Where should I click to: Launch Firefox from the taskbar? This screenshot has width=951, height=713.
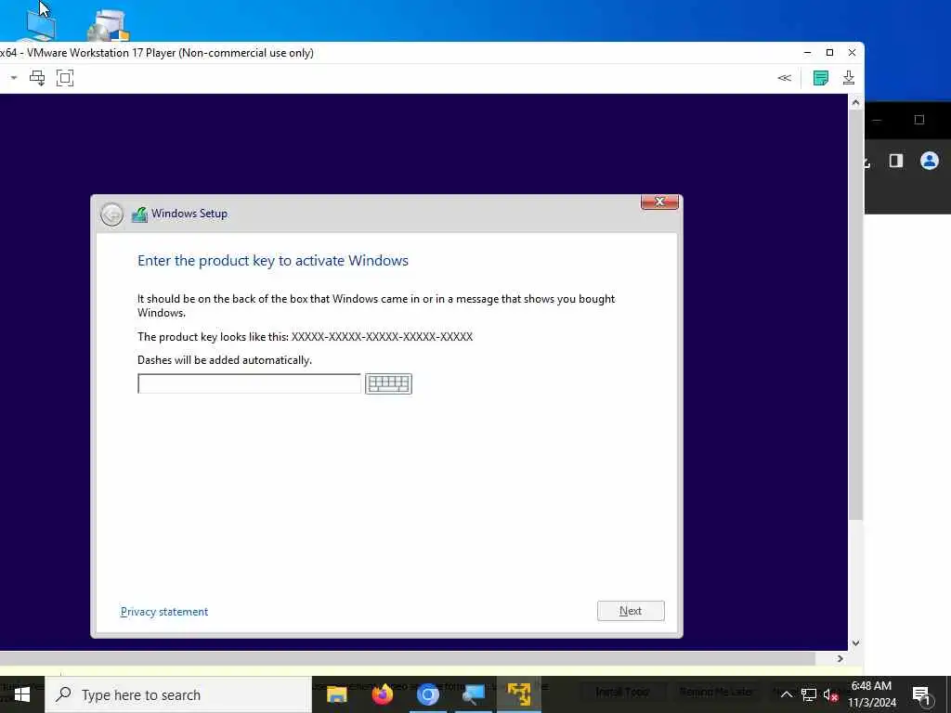(x=382, y=694)
